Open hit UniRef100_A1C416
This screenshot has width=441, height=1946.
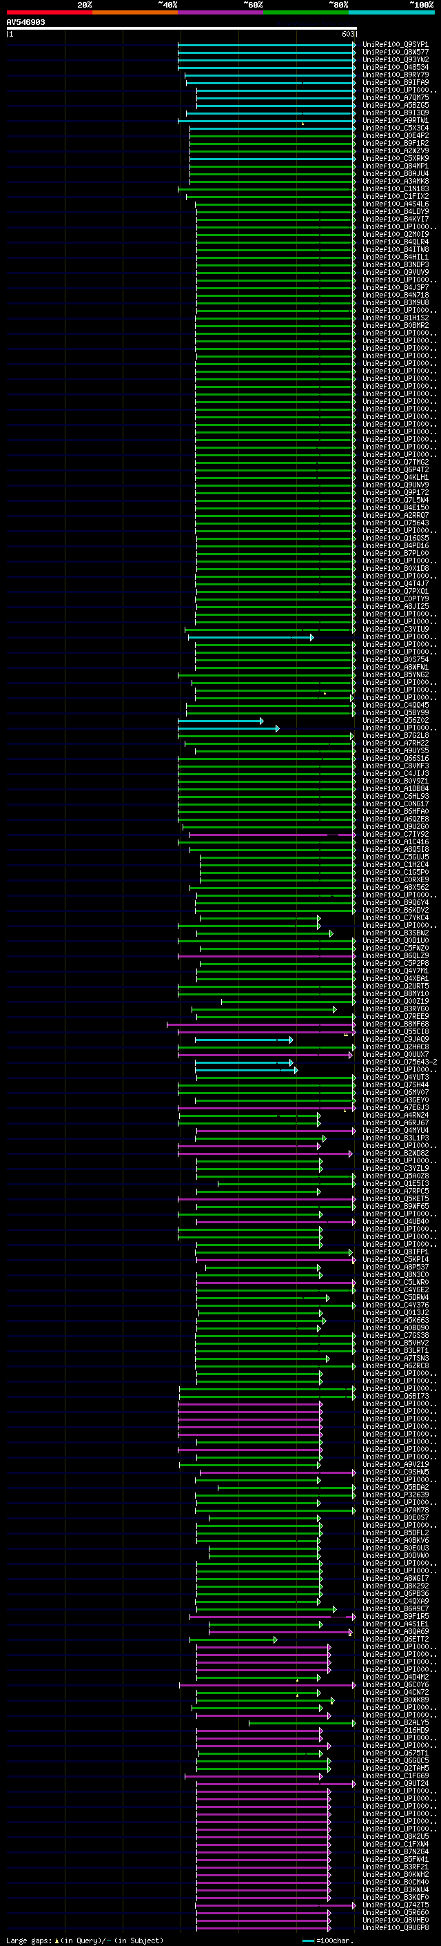395,841
